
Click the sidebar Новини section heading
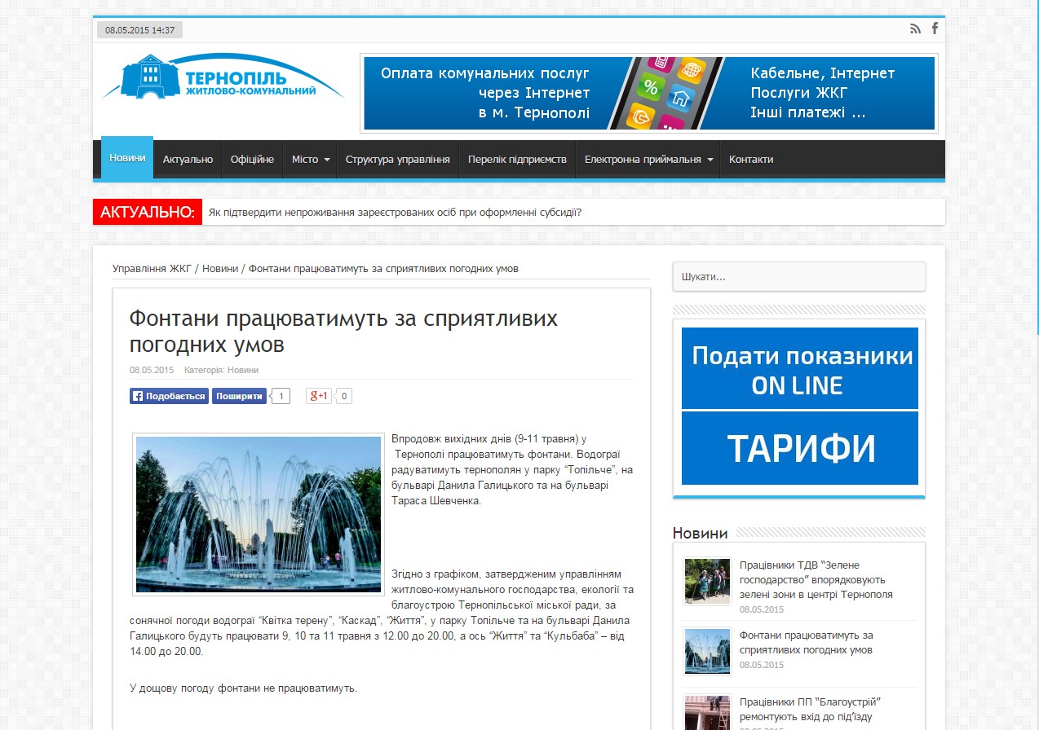click(701, 533)
